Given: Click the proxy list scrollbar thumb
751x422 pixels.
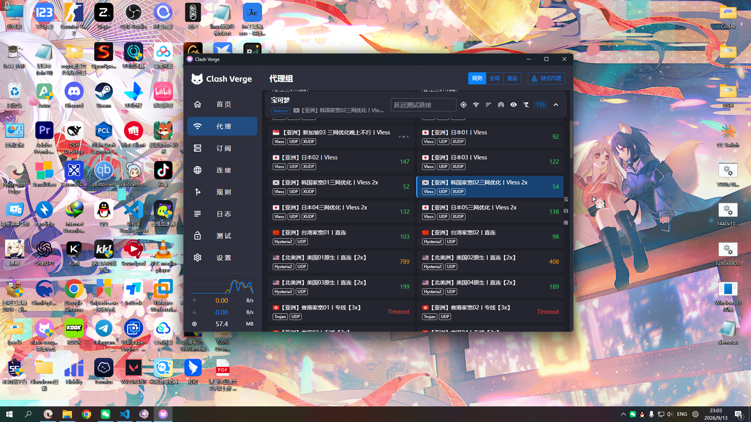Looking at the screenshot, I should (x=571, y=139).
